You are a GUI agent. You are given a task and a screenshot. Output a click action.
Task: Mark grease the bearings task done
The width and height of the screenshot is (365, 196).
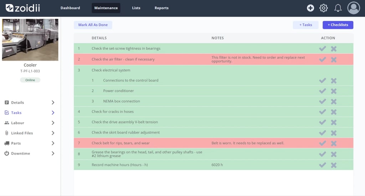322,154
